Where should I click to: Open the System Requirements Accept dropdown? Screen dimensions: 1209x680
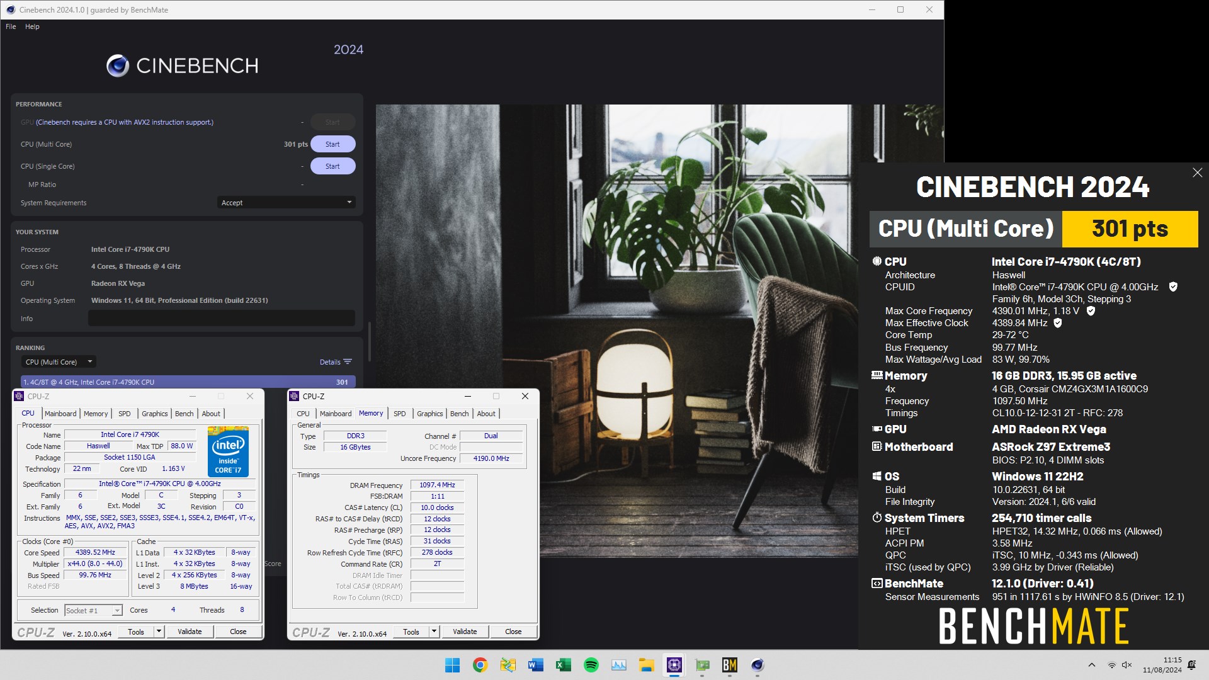tap(287, 203)
